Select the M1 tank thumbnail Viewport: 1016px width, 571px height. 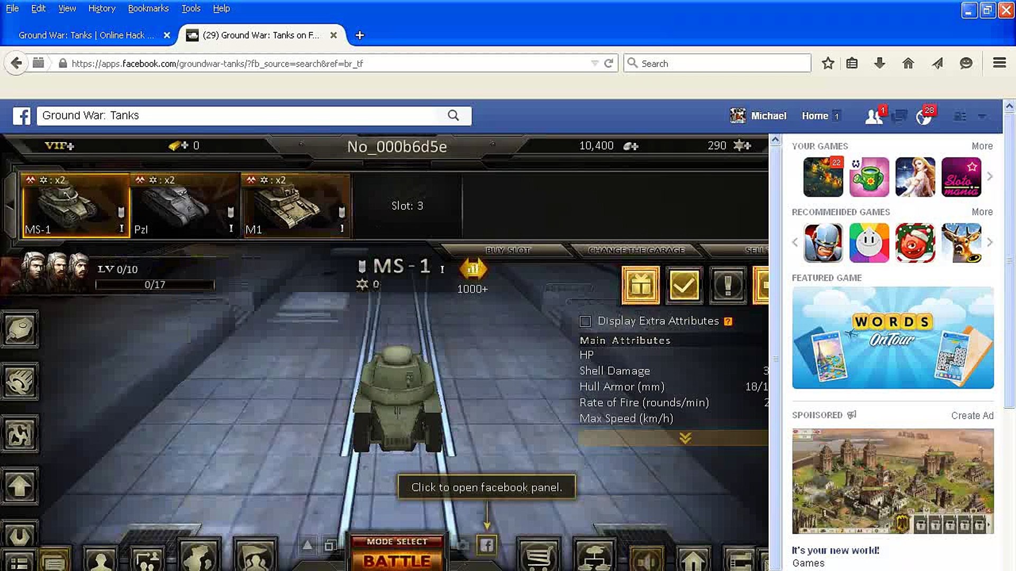295,205
